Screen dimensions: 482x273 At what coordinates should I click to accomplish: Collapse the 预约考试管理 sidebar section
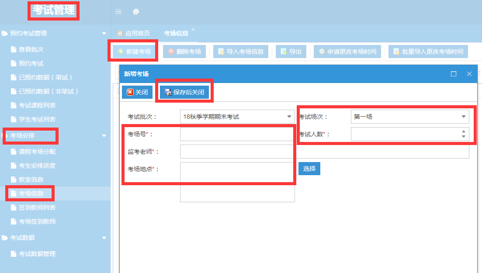(x=104, y=34)
